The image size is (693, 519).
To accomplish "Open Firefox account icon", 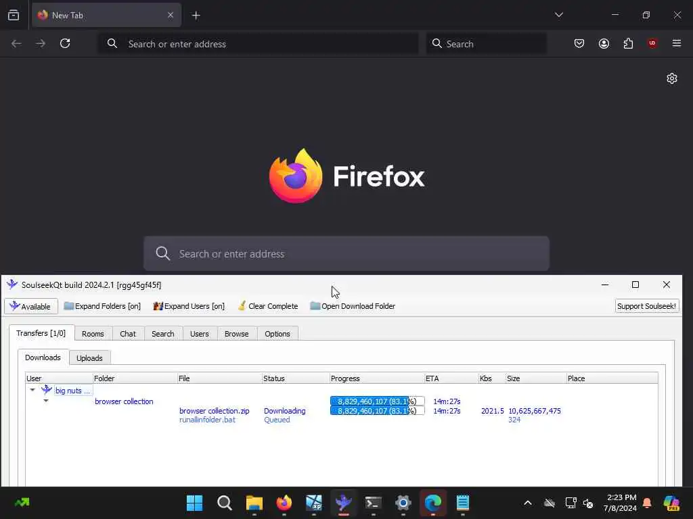I will tap(604, 43).
